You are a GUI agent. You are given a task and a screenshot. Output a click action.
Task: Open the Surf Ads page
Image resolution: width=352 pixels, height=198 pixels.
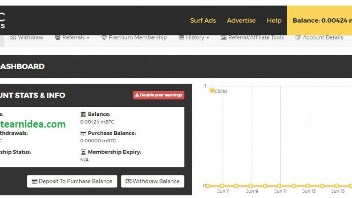[203, 20]
